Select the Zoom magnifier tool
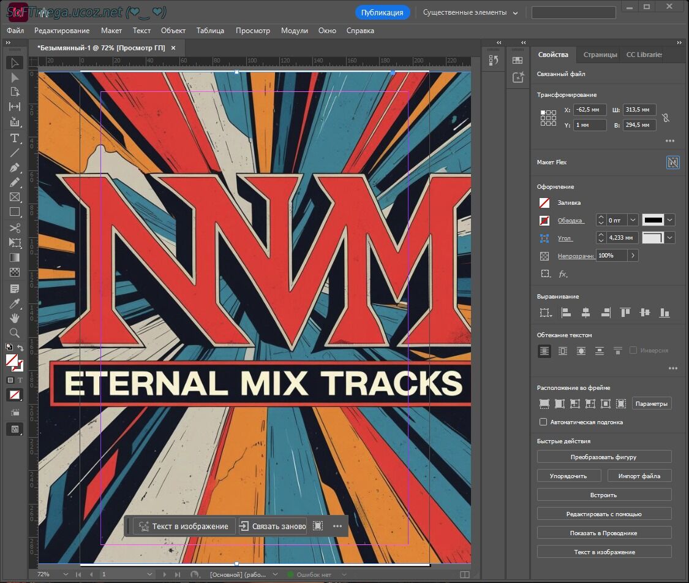Screen dimensions: 689x583 pos(15,333)
